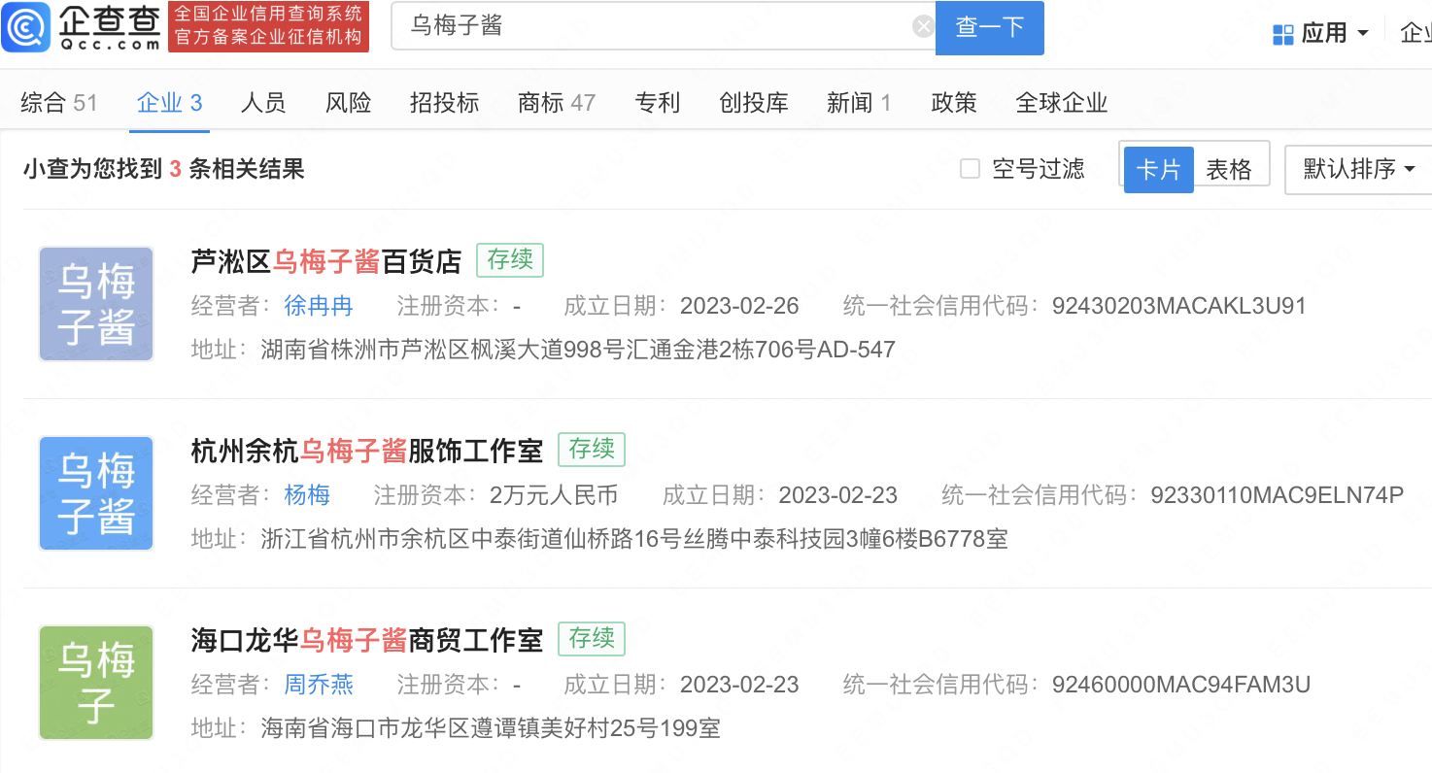1432x773 pixels.
Task: Click 存续 status tag of 海口龙华乌梅子酱商贸工作室
Action: click(x=592, y=639)
